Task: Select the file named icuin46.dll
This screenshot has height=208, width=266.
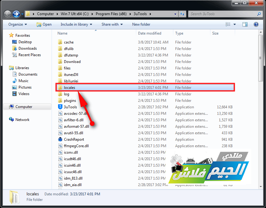Action: click(x=72, y=165)
